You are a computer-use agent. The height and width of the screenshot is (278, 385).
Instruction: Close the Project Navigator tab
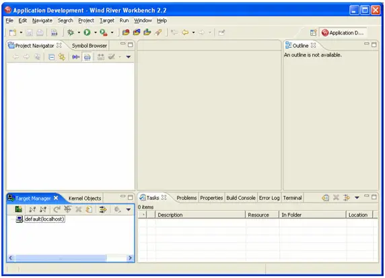point(59,45)
